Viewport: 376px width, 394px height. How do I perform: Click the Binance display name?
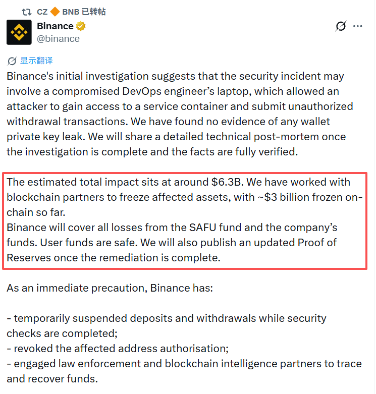click(x=55, y=26)
